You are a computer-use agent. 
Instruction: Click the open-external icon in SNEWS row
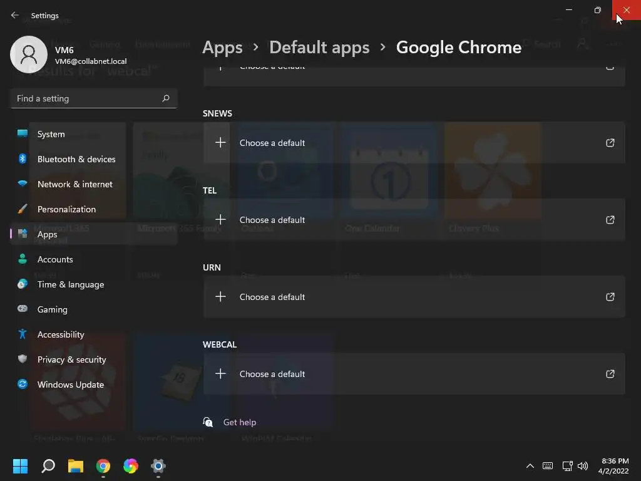(610, 143)
